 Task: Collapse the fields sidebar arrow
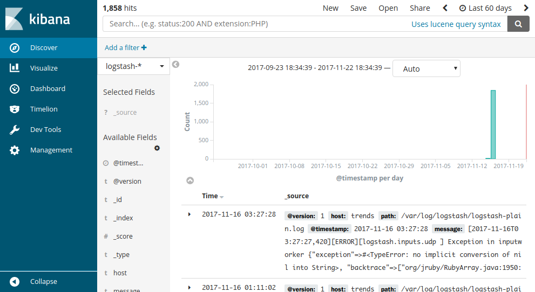[175, 65]
